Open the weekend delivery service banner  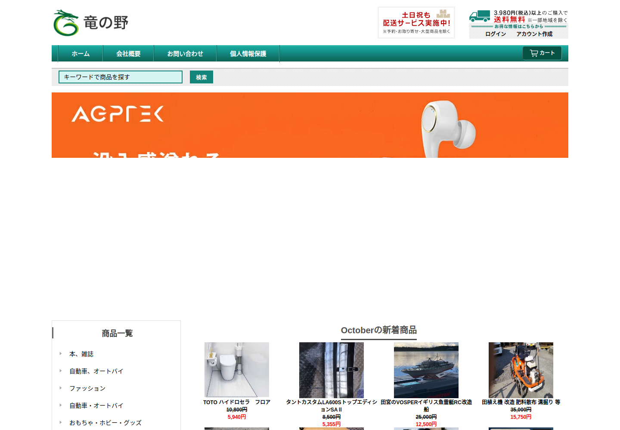(416, 23)
